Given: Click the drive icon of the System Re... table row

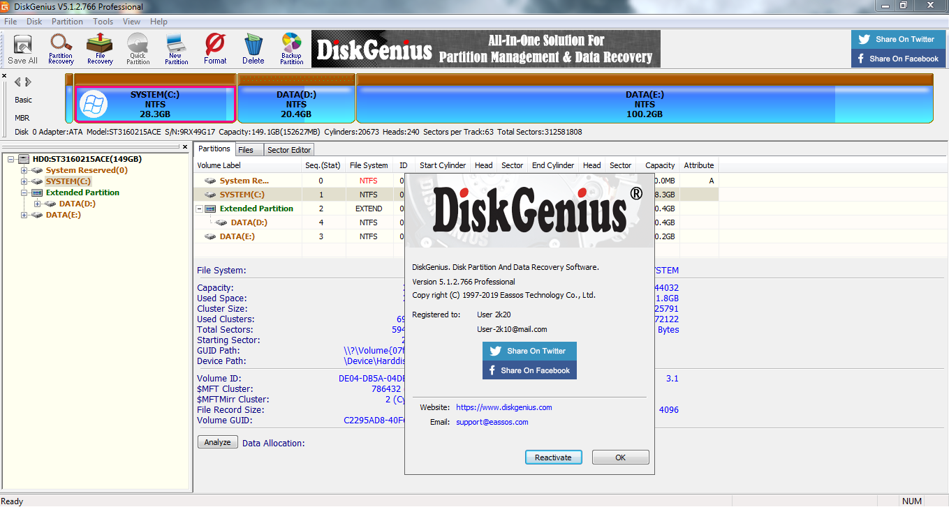Looking at the screenshot, I should coord(210,181).
